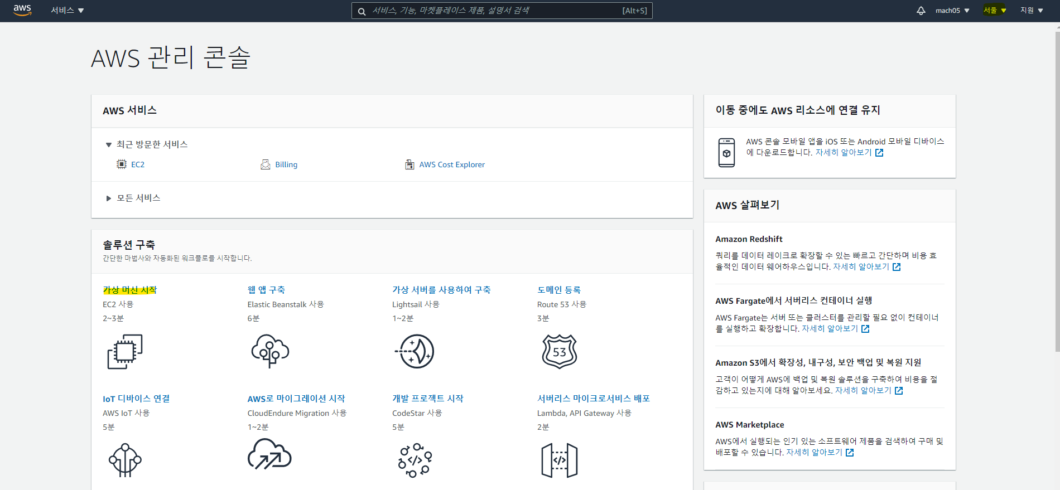Open the mach05 account dropdown
Screen dimensions: 1060x490
tap(952, 11)
